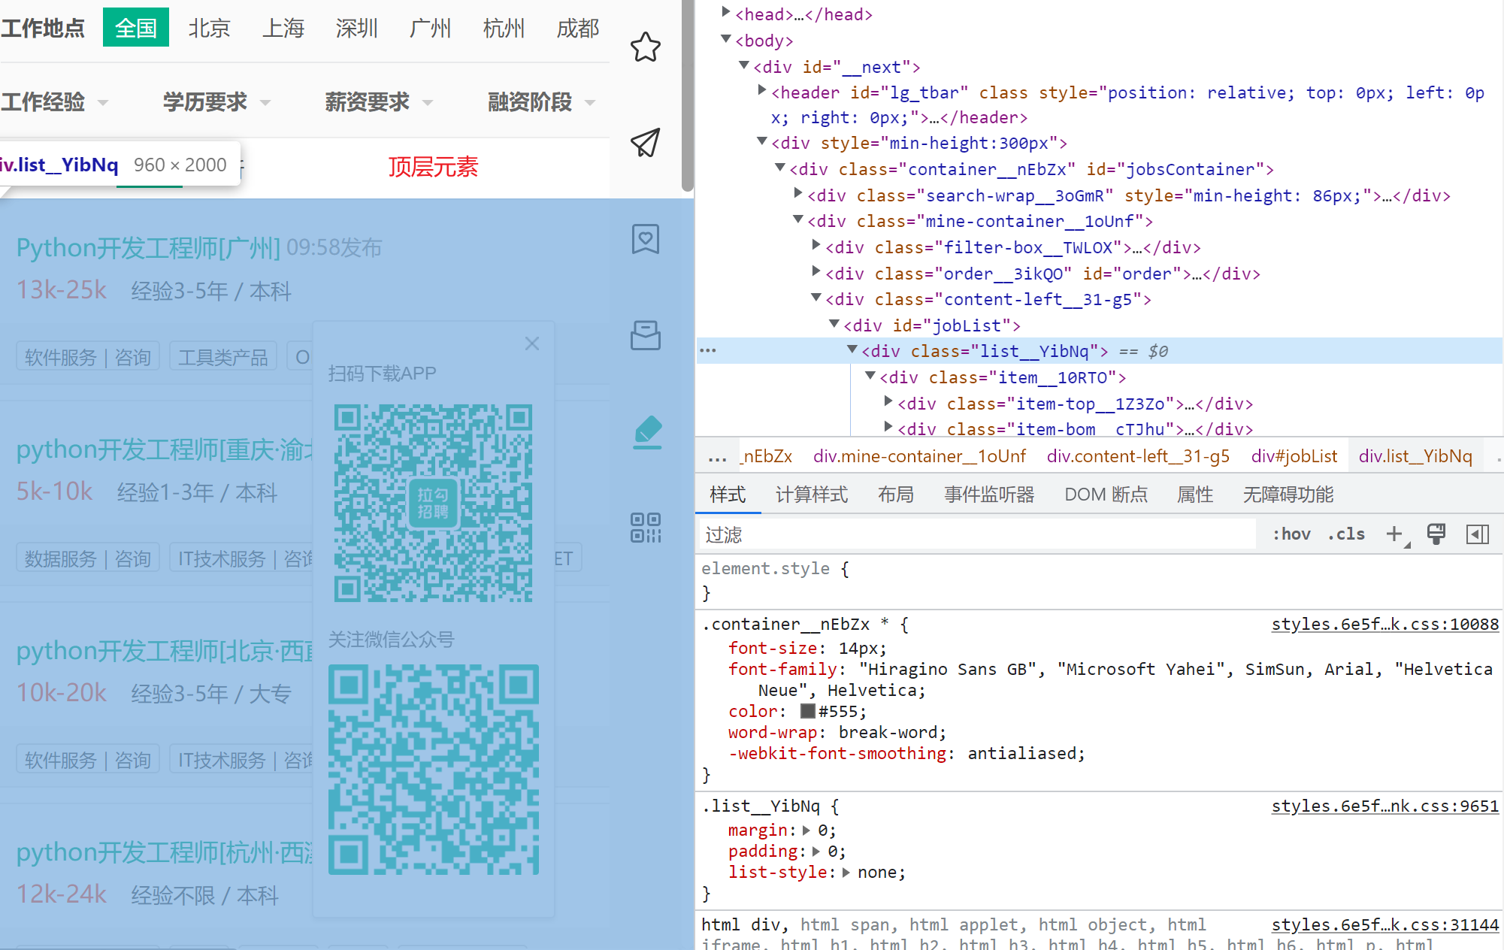Select the 深圳 location filter
This screenshot has height=950, width=1504.
pos(356,28)
